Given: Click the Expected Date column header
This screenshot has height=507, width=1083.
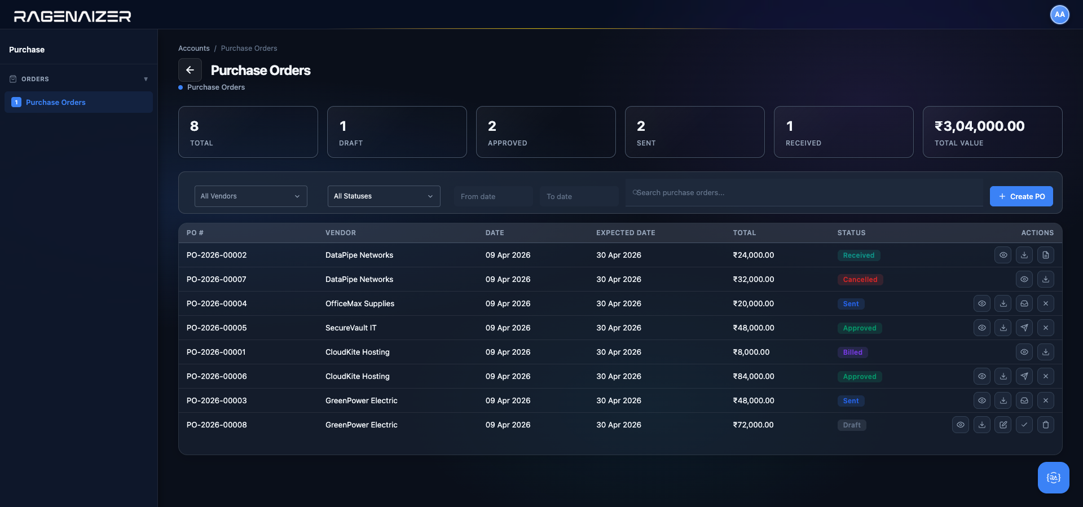Looking at the screenshot, I should coord(626,233).
